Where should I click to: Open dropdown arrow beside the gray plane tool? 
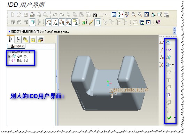tap(173, 72)
